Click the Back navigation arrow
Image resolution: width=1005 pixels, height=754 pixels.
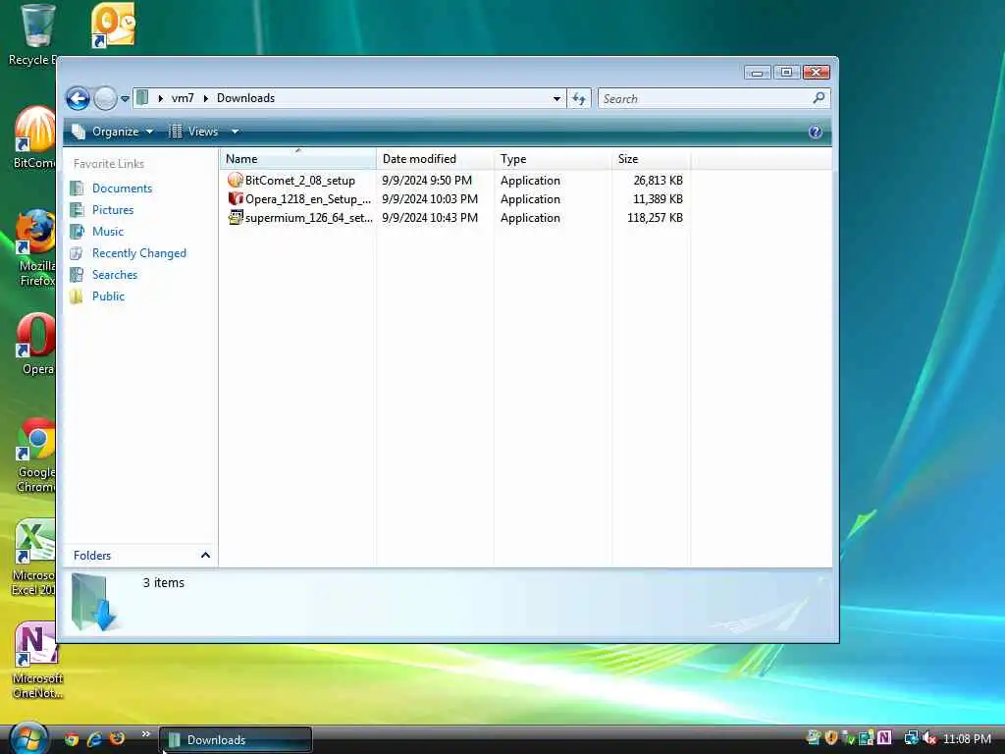pyautogui.click(x=78, y=98)
